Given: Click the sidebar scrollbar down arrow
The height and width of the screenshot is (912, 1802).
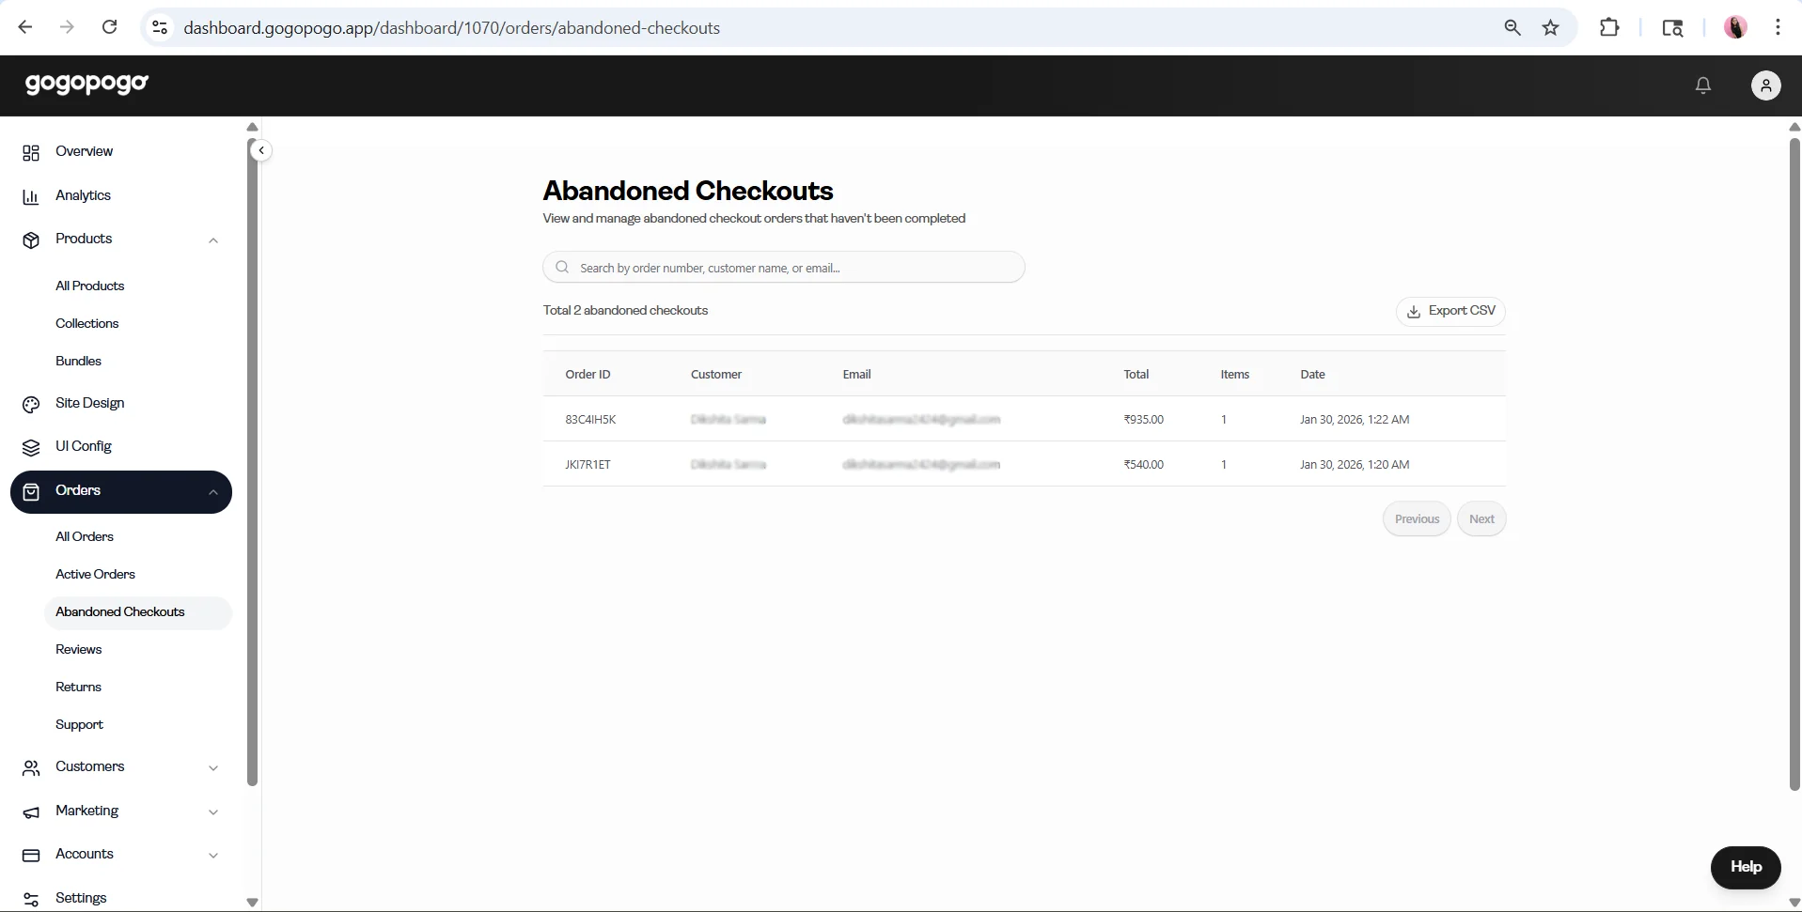Looking at the screenshot, I should pos(252,903).
